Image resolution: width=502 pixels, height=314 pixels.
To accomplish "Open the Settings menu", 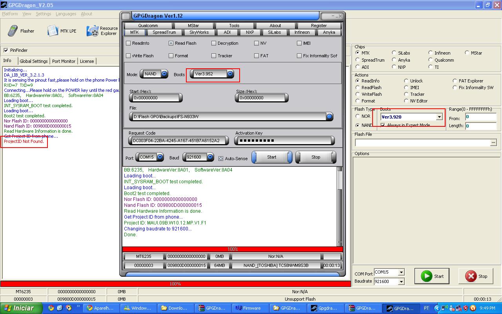I will pos(44,14).
